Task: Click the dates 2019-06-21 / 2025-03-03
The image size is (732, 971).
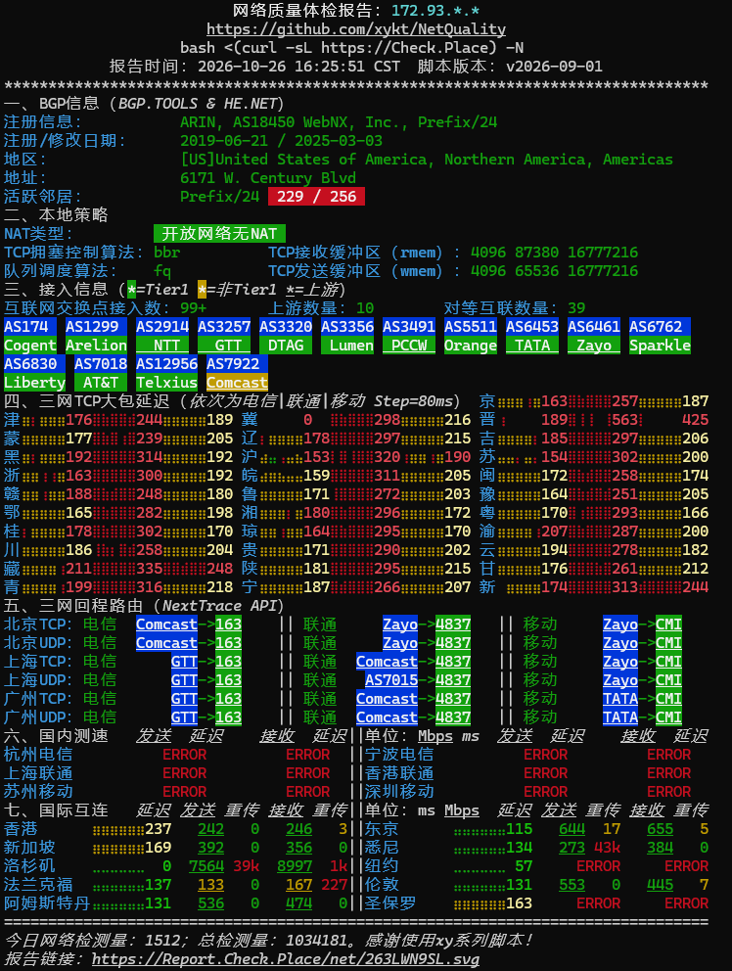Action: coord(281,141)
